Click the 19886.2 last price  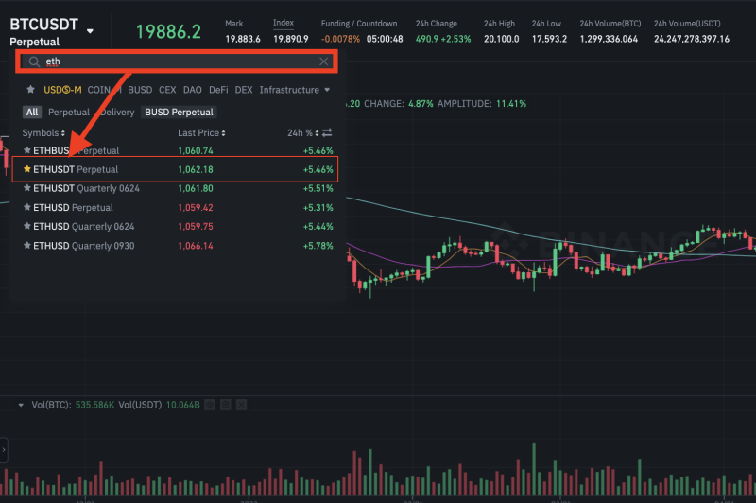pos(168,32)
